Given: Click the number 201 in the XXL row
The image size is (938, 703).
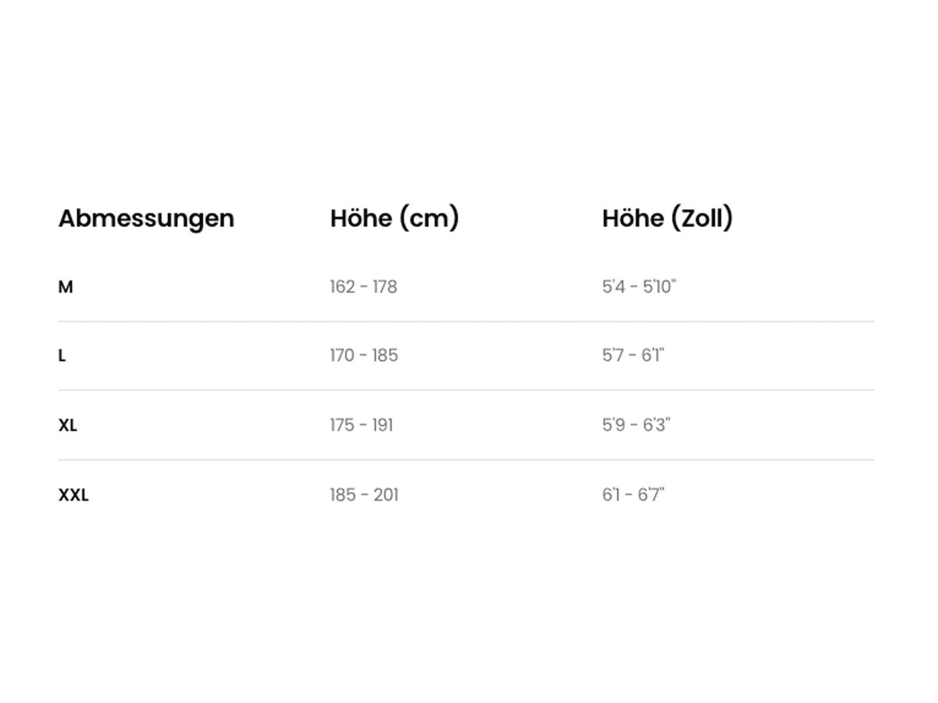Looking at the screenshot, I should [386, 495].
